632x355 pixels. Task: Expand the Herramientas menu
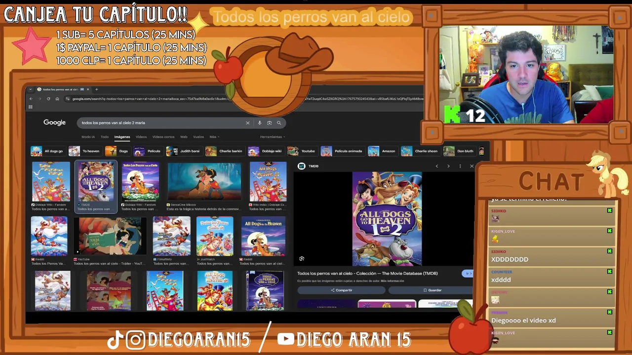pyautogui.click(x=273, y=137)
